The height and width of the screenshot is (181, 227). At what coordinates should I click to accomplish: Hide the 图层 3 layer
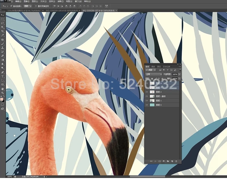(x=147, y=87)
